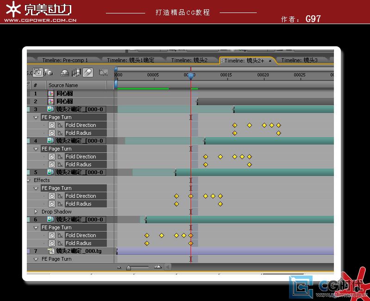Image resolution: width=370 pixels, height=301 pixels.
Task: Click graph icon beside layer 4 Fold Direction
Action: click(60, 157)
